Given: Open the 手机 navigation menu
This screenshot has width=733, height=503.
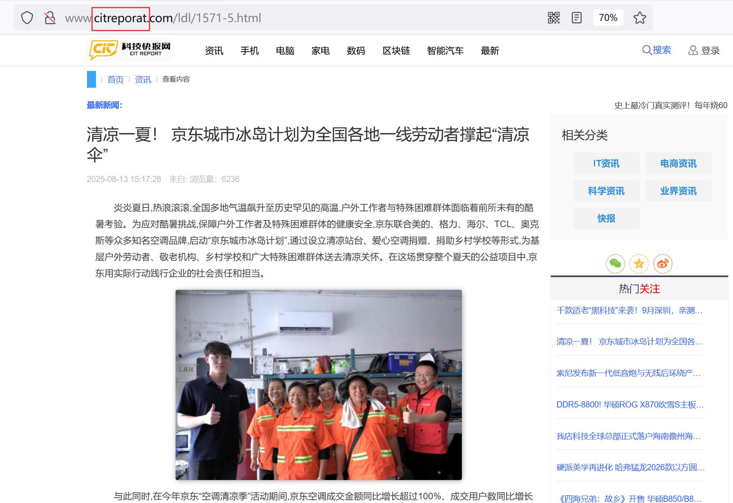Looking at the screenshot, I should [250, 51].
